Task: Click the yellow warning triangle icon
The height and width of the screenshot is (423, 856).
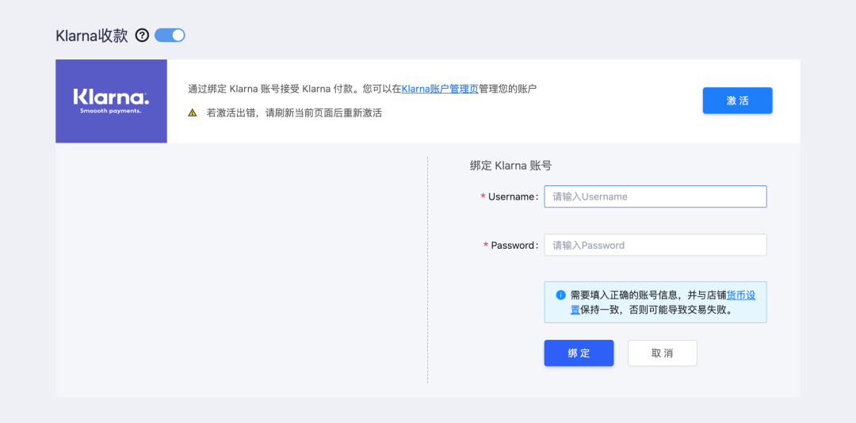Action: point(192,113)
